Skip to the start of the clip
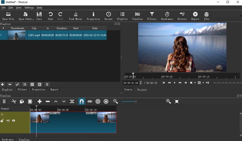 coord(164,83)
